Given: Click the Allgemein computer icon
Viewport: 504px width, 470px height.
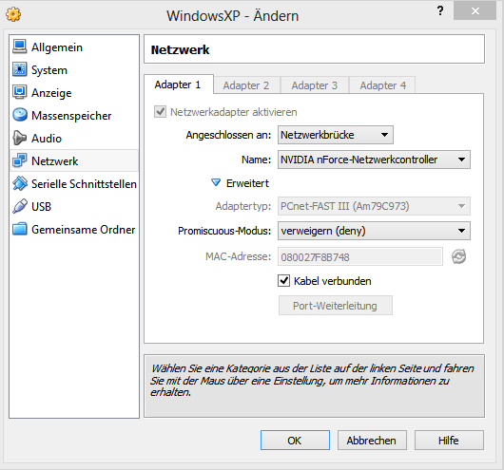Looking at the screenshot, I should pos(20,47).
